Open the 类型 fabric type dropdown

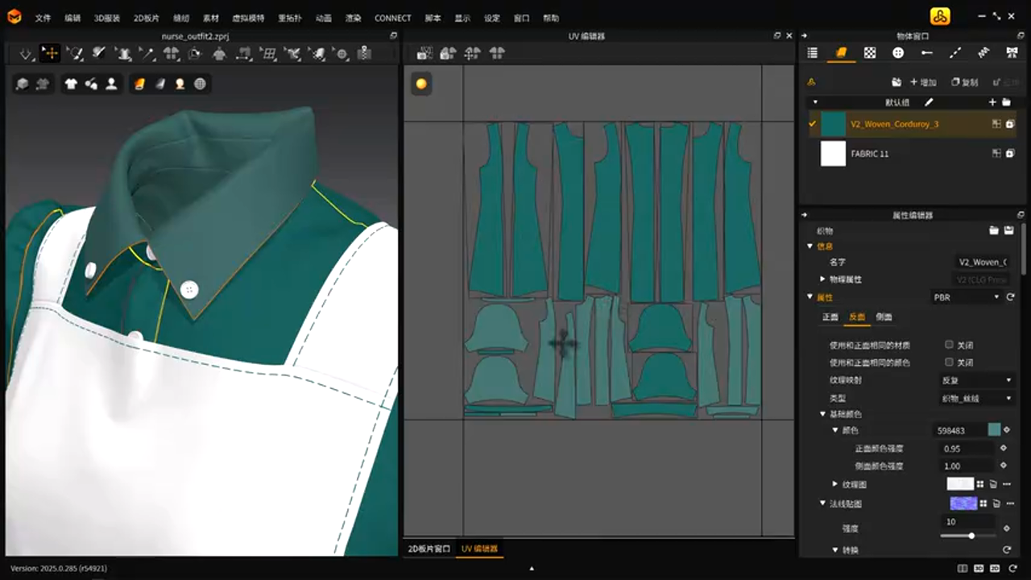[x=975, y=398]
